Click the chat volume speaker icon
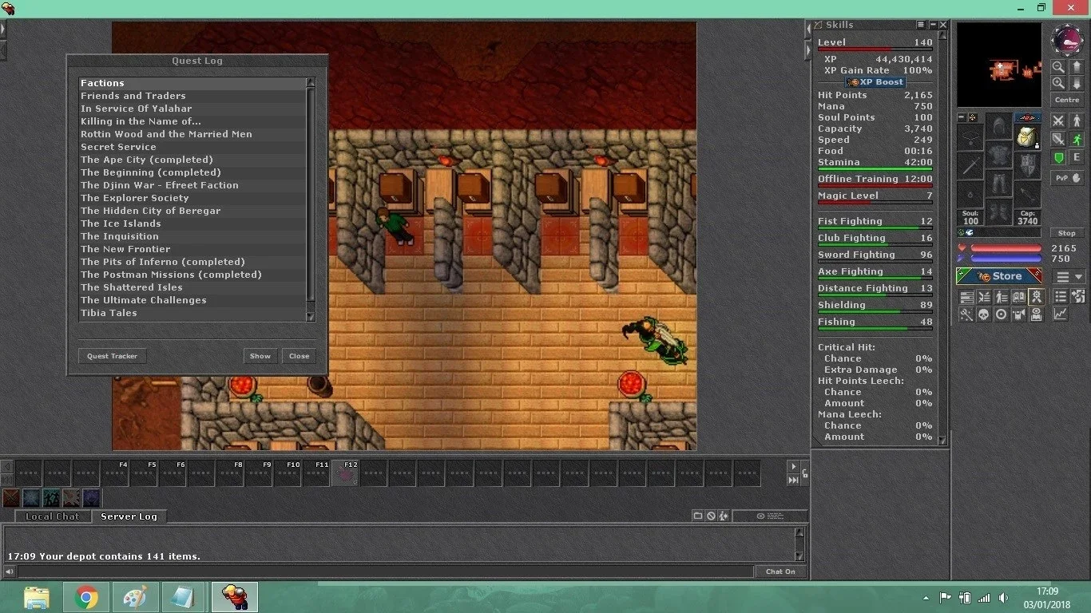Image resolution: width=1091 pixels, height=613 pixels. tap(10, 571)
